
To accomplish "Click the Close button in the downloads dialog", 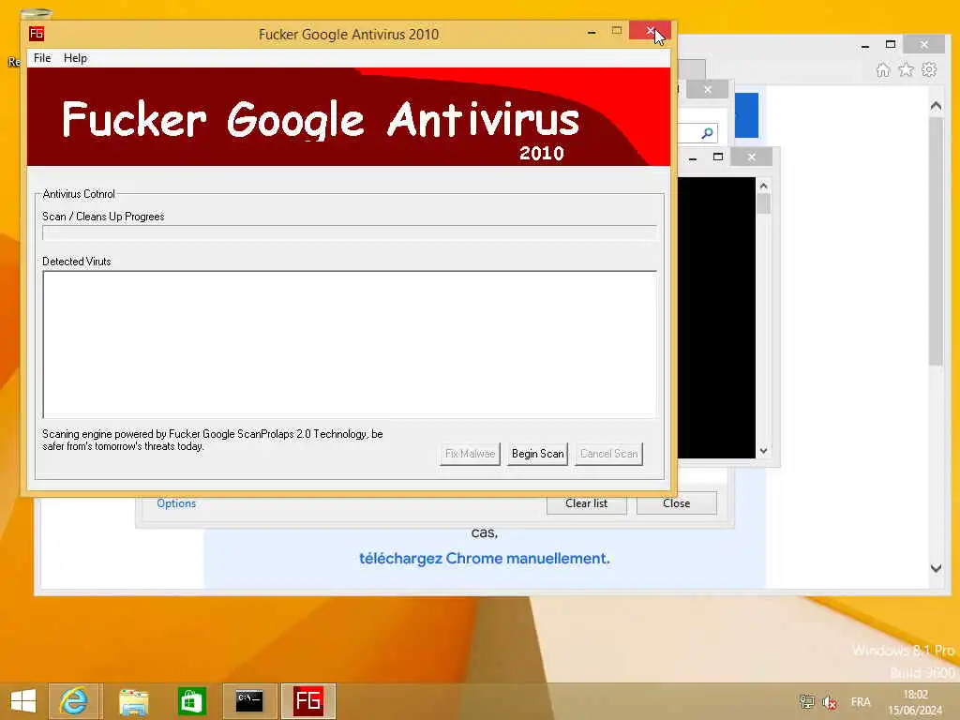I will 677,503.
